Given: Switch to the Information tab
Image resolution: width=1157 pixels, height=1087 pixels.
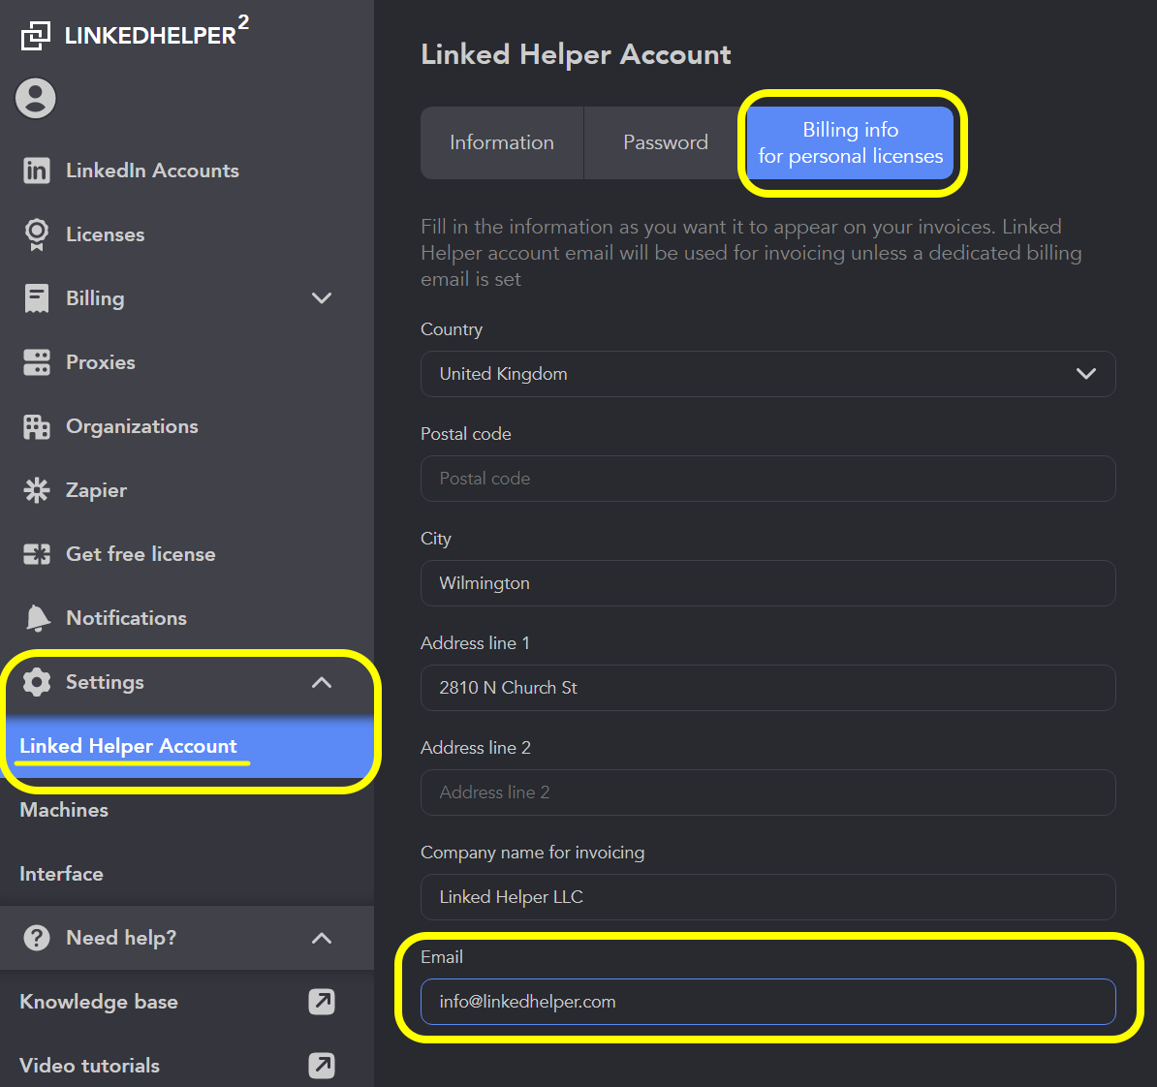Looking at the screenshot, I should (502, 142).
